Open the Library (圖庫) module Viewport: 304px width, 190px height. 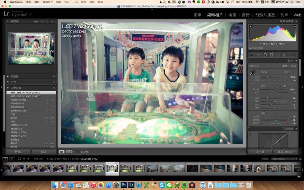(197, 15)
